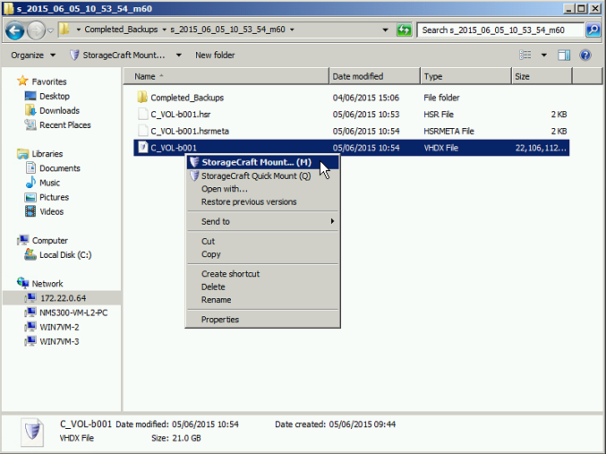Screen dimensions: 606x454
Task: Sort by the Date modified column header
Action: (x=375, y=76)
